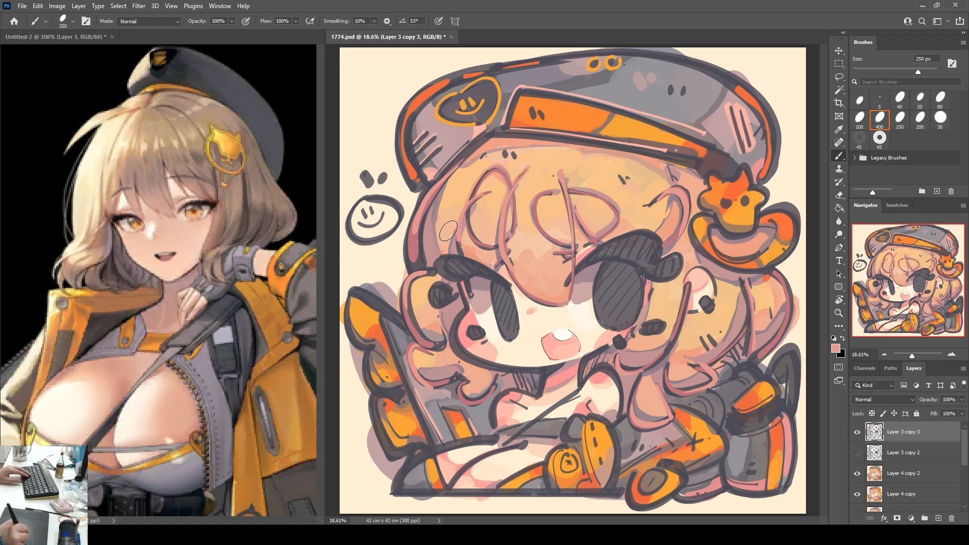Select the Zoom tool in toolbar

click(x=839, y=313)
